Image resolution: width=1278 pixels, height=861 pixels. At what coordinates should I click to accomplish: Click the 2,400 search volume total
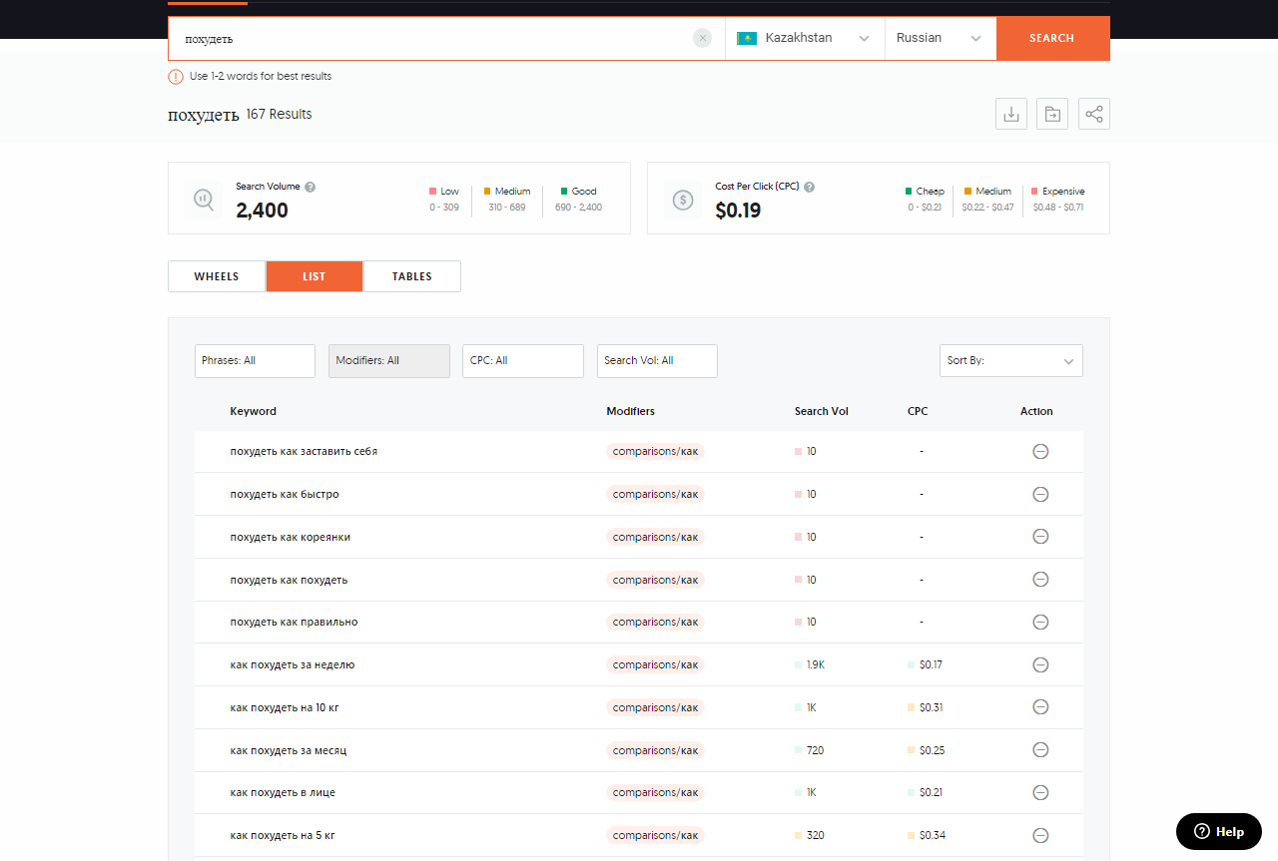[x=262, y=211]
